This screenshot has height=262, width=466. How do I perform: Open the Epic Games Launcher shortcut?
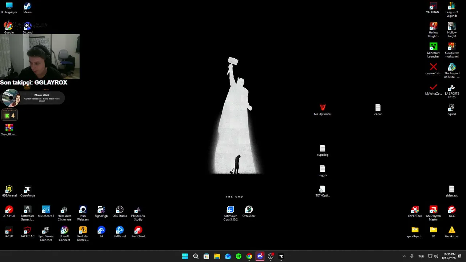tap(46, 234)
